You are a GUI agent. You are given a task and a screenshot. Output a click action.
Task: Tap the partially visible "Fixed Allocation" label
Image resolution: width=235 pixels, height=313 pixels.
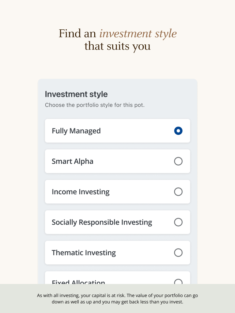click(x=78, y=282)
